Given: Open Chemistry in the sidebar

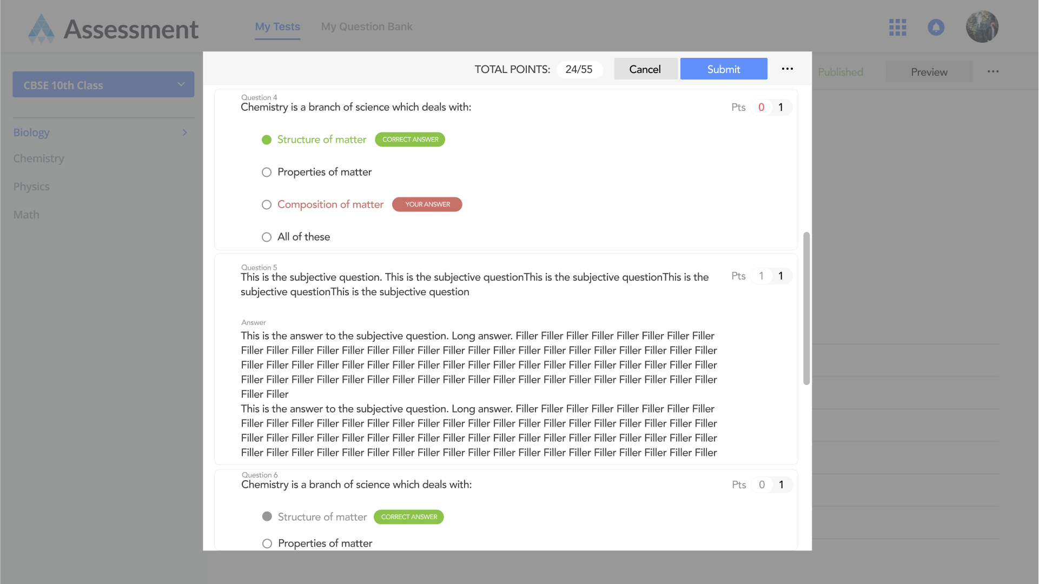Looking at the screenshot, I should pyautogui.click(x=39, y=158).
